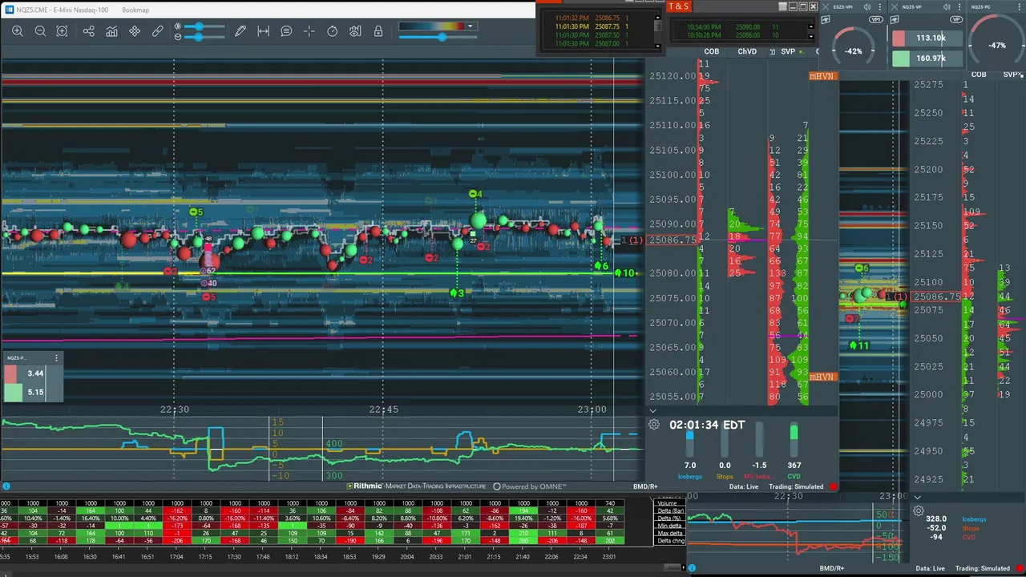
Task: Click the share icon in toolbar
Action: click(88, 31)
